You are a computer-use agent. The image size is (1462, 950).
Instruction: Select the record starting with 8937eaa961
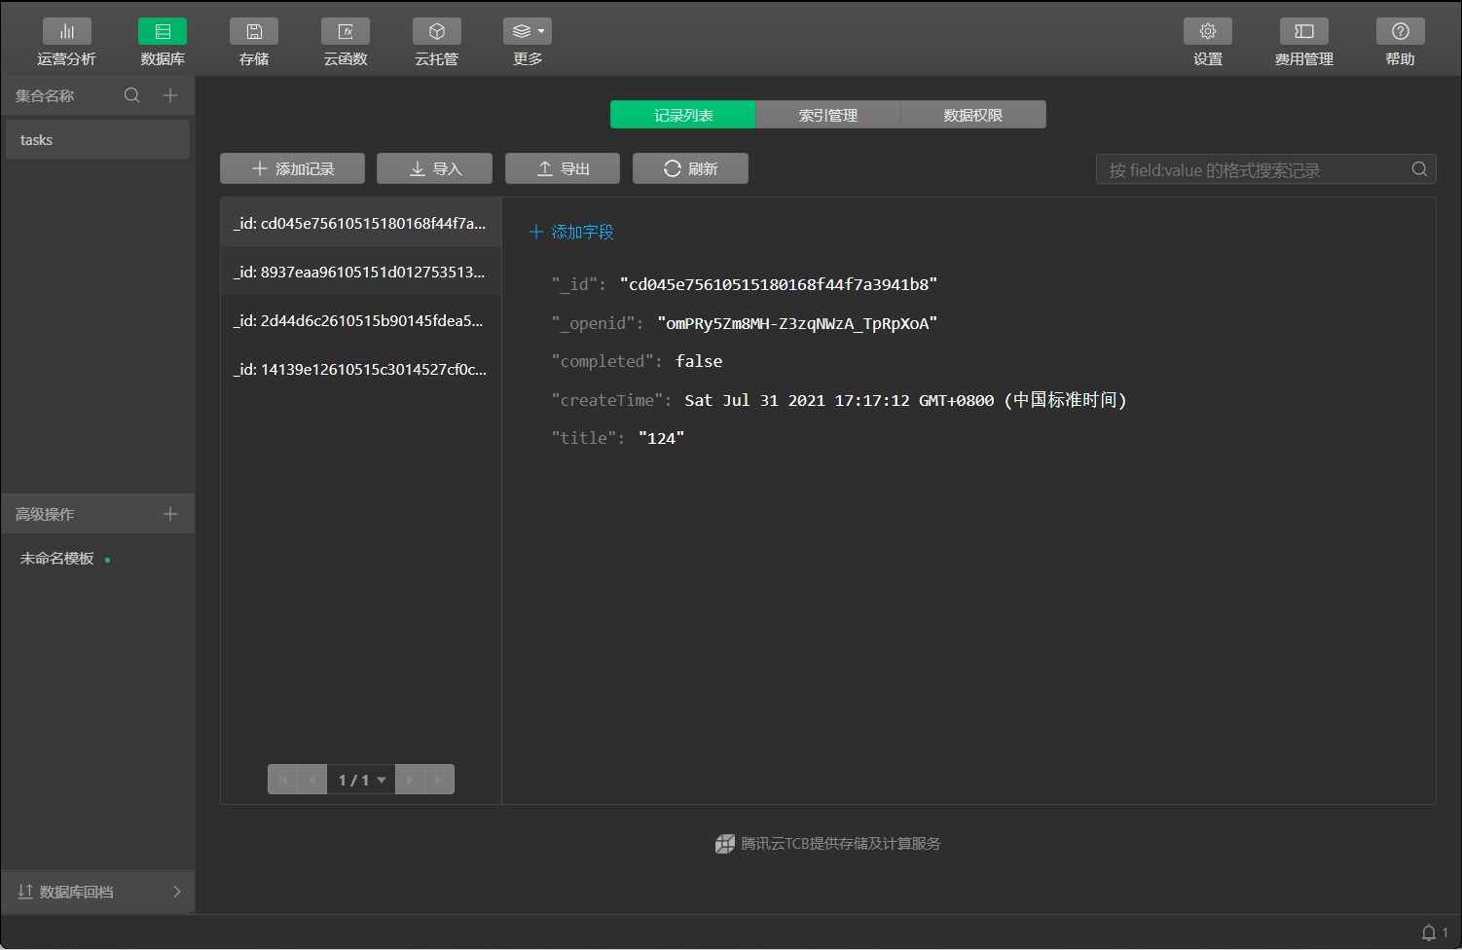(361, 272)
